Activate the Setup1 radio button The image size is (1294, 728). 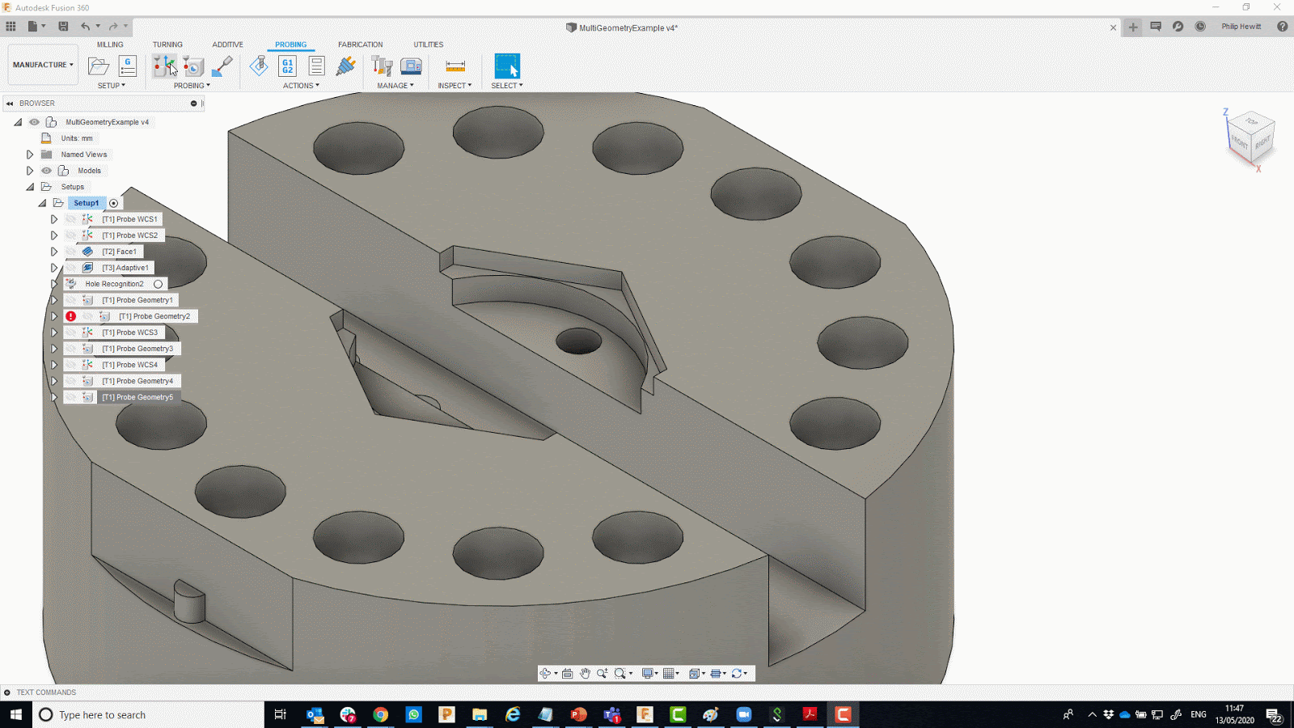(114, 203)
